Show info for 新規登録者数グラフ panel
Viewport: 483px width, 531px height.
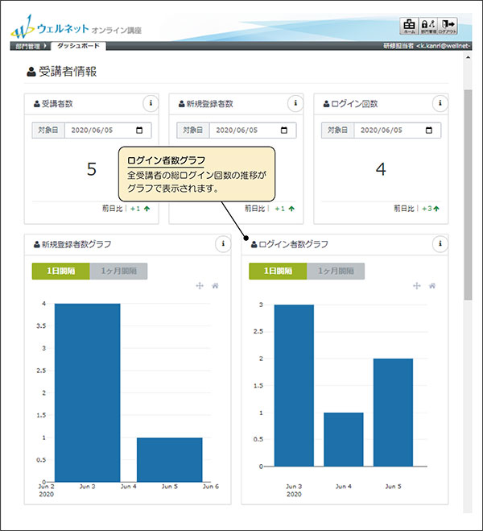click(x=223, y=243)
